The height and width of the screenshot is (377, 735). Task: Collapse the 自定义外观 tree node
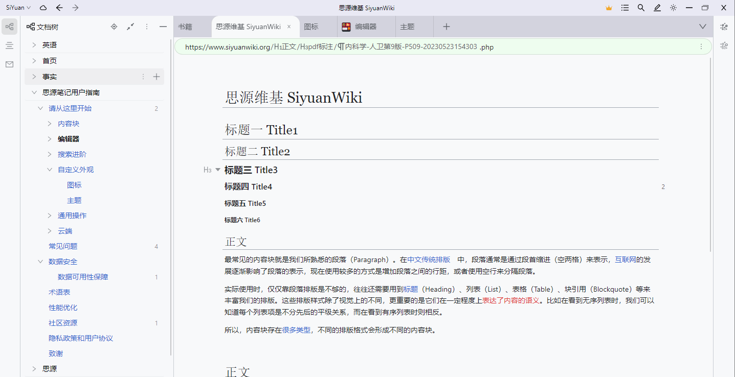pos(49,169)
